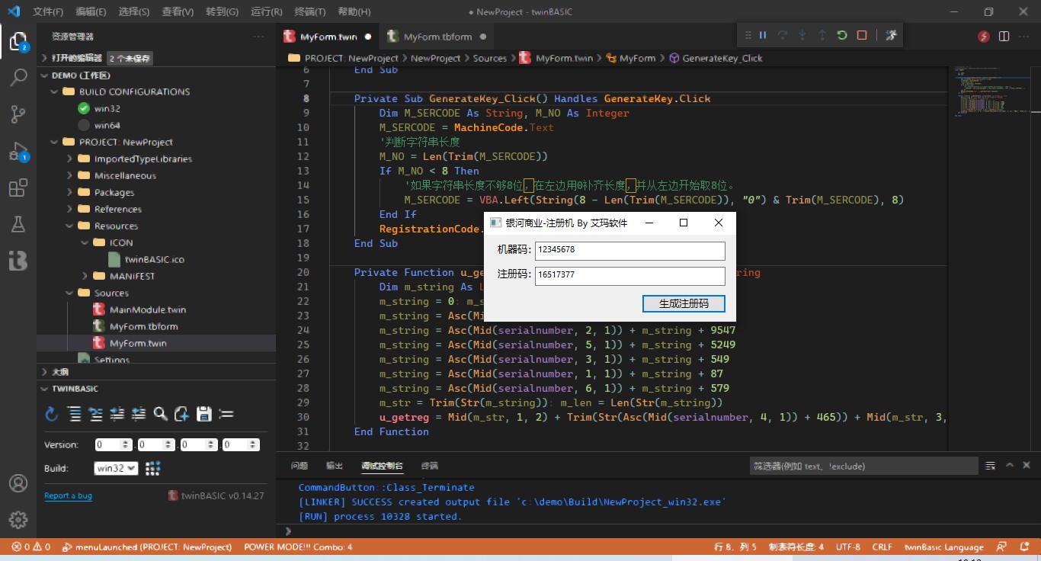Stop debugging with the red square

(862, 35)
